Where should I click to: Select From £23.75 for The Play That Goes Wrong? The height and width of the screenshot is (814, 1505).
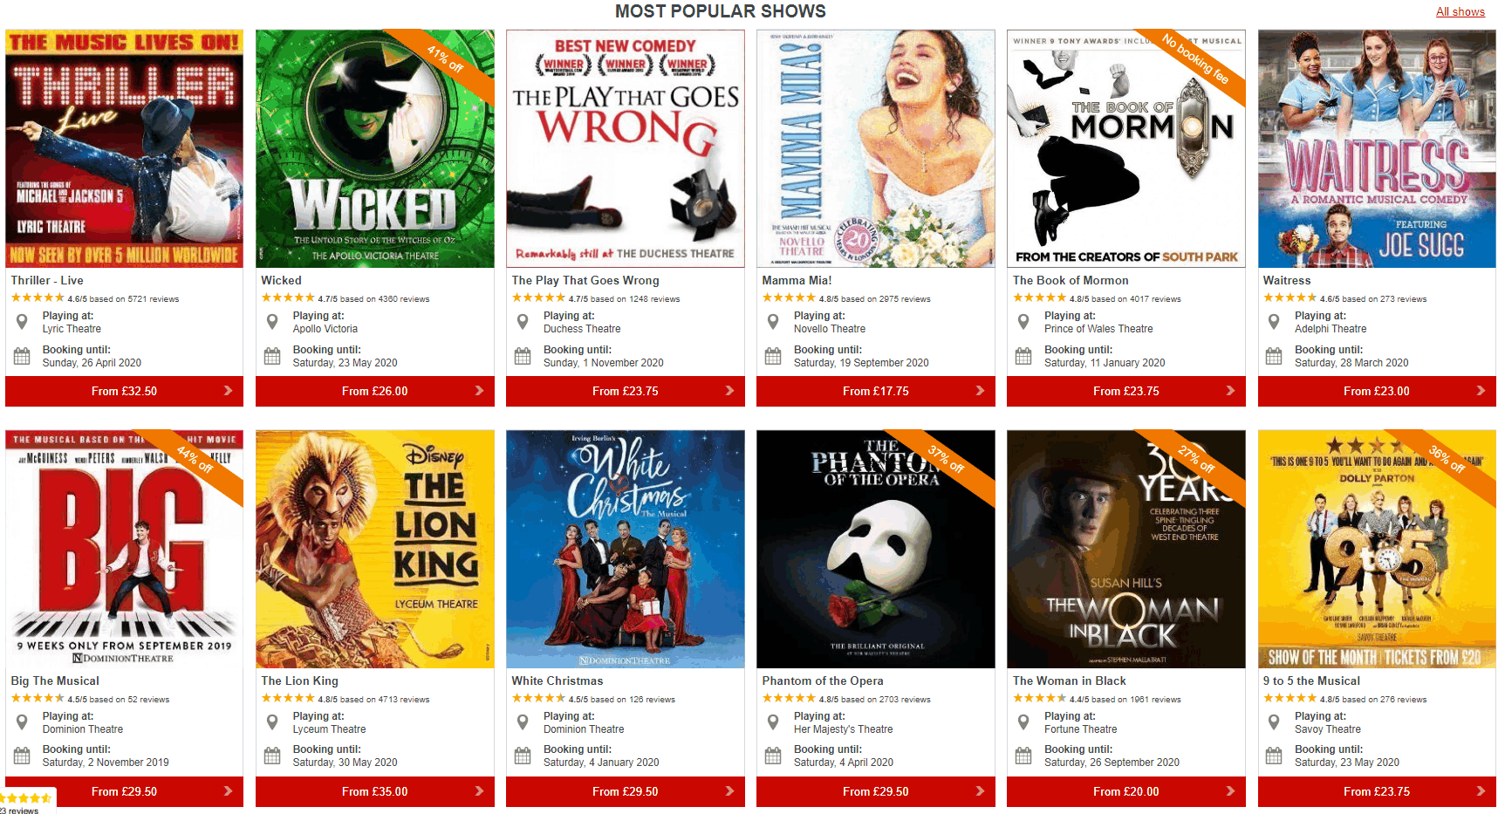click(625, 391)
